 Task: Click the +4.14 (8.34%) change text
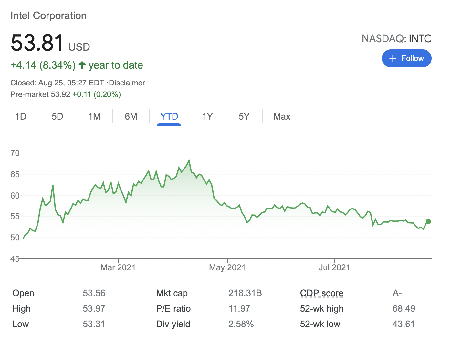click(43, 65)
